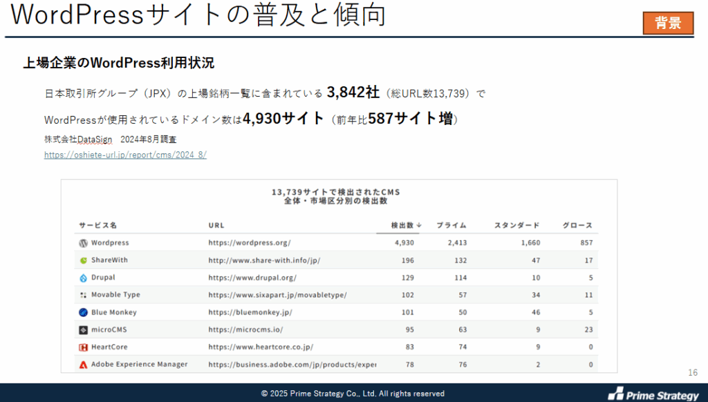Viewport: 708px width, 402px height.
Task: Click the スタンダード column header
Action: (517, 225)
